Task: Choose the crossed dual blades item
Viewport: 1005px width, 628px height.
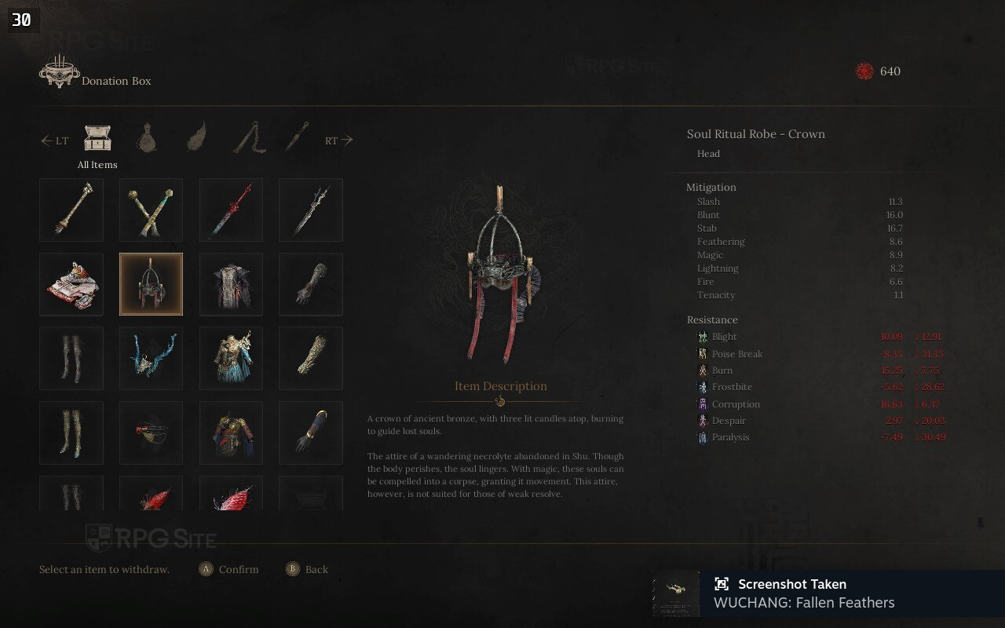Action: (x=151, y=210)
